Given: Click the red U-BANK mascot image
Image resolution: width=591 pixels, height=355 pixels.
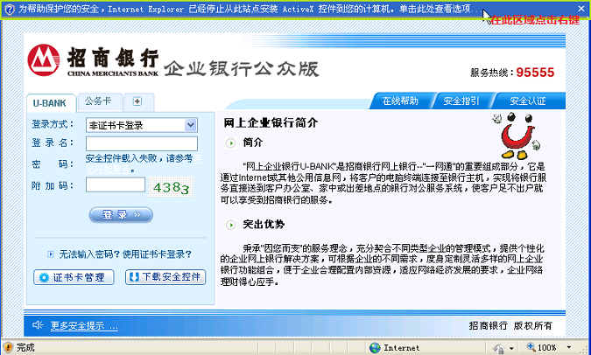Looking at the screenshot, I should 516,136.
